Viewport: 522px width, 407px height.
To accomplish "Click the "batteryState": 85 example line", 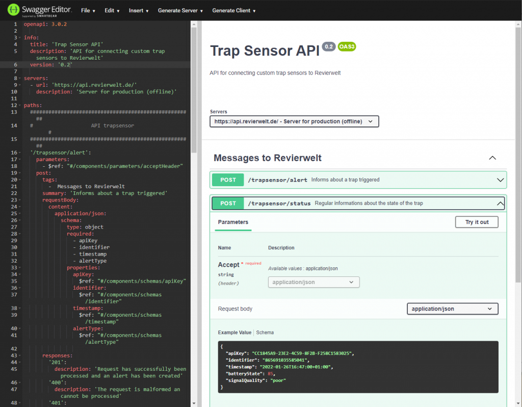I will coord(250,374).
